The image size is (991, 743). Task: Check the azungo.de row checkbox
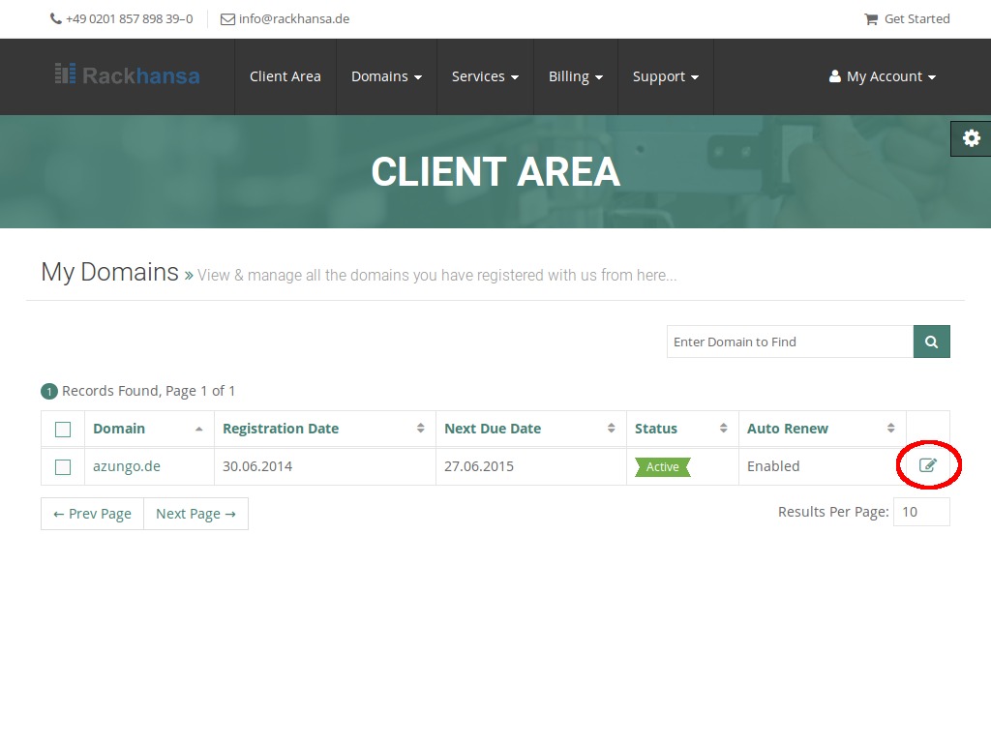tap(63, 467)
